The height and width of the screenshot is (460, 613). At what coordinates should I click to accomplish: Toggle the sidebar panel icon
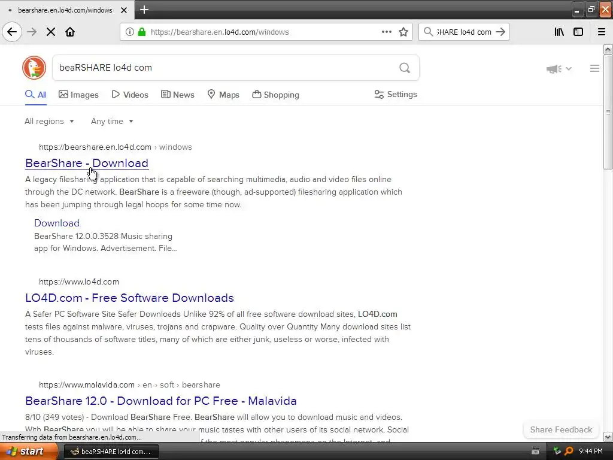point(578,32)
